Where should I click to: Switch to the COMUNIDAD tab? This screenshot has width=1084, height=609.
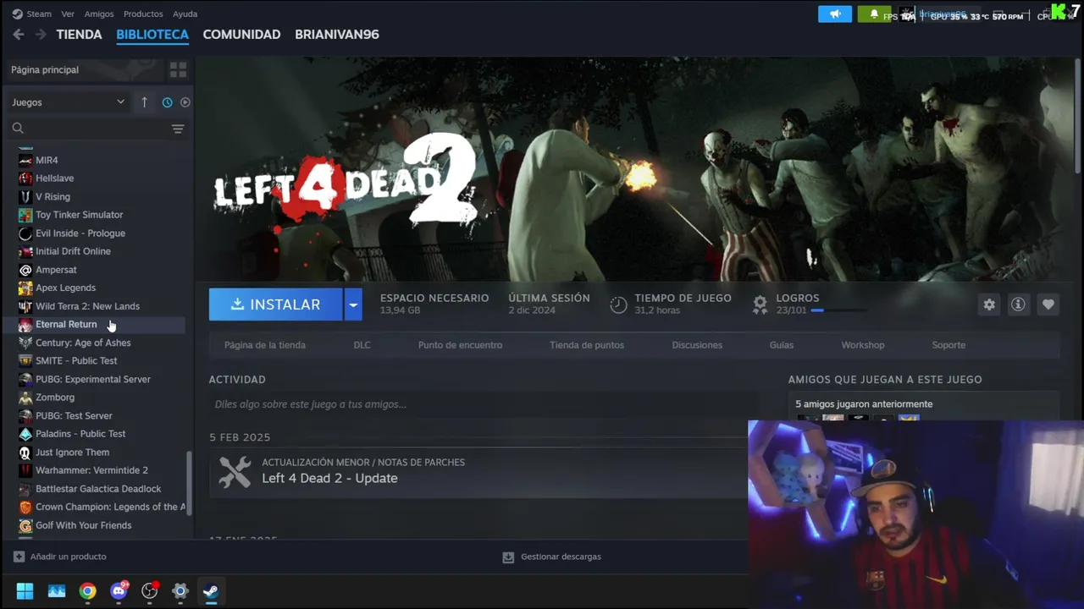(241, 35)
